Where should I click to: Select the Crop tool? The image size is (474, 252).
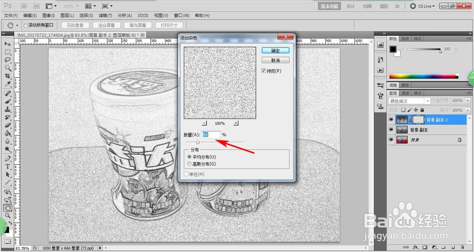point(8,76)
